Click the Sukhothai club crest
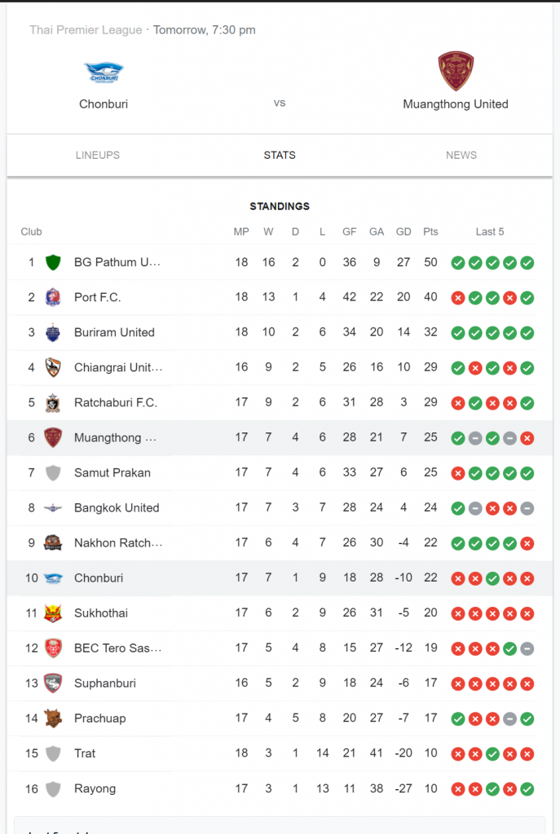 coord(53,613)
